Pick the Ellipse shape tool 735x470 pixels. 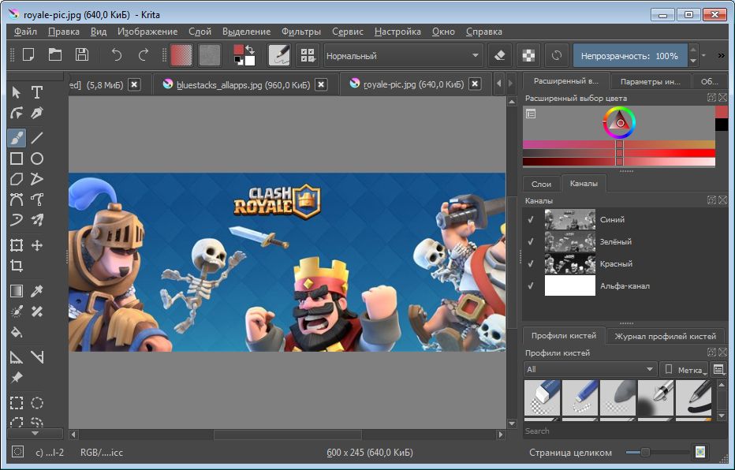point(37,159)
